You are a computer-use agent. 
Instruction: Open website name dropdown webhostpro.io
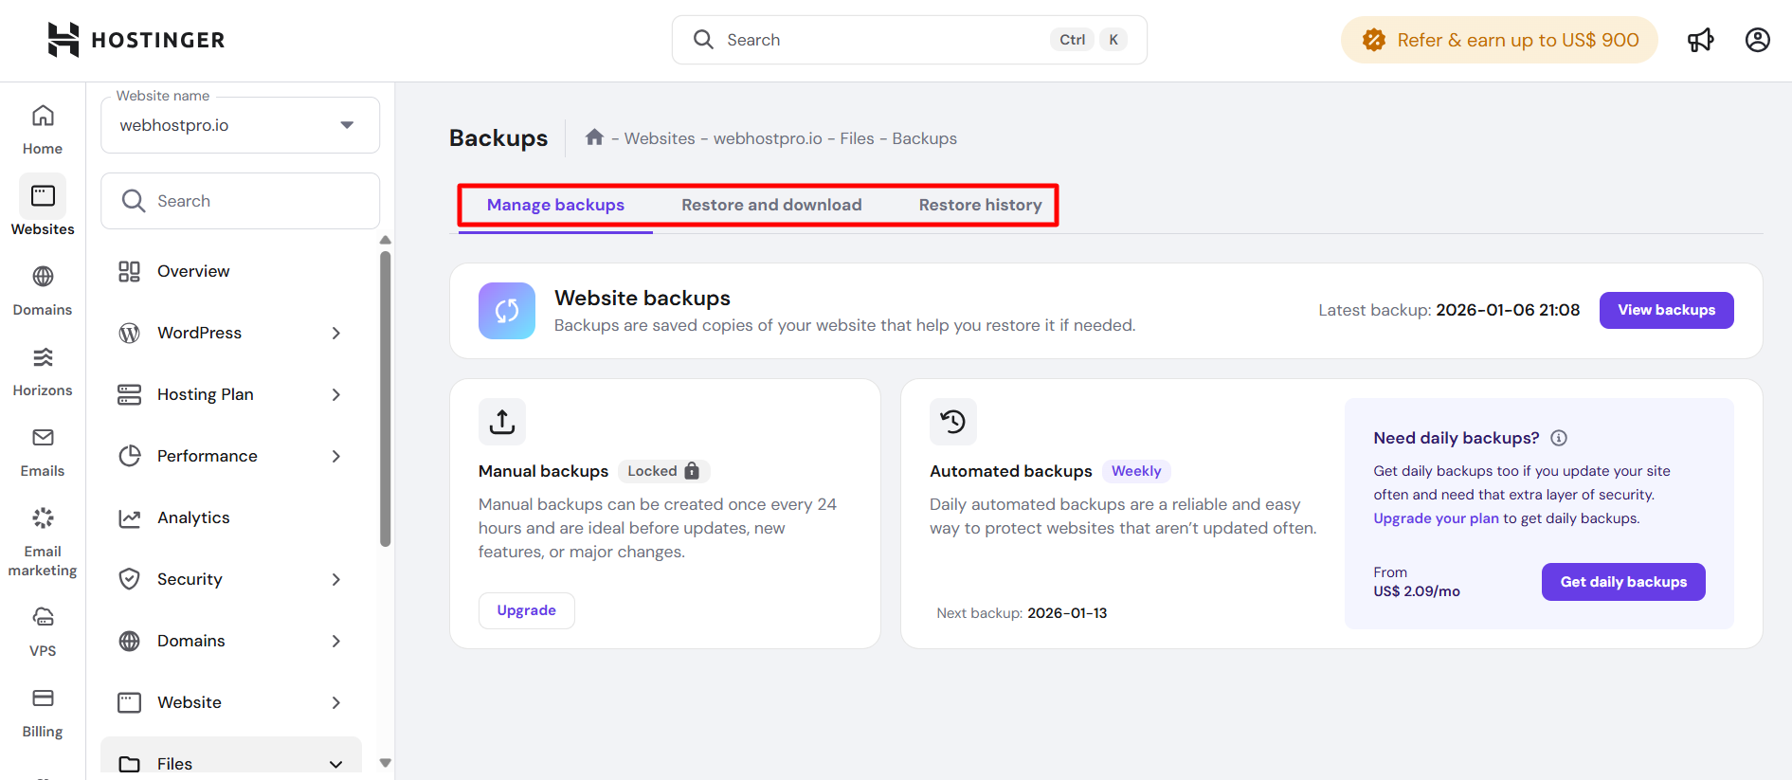point(240,125)
